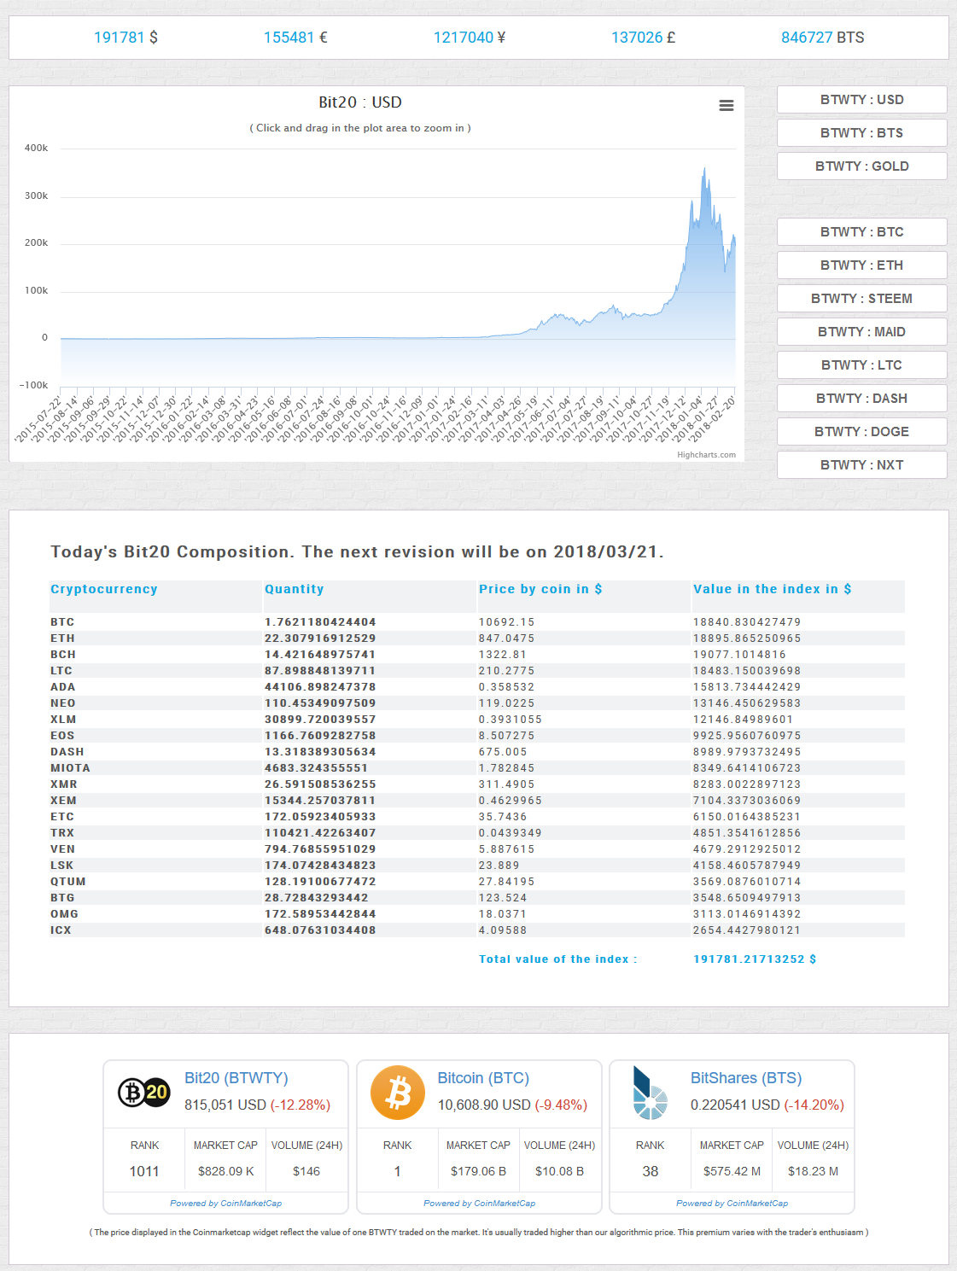The image size is (957, 1271).
Task: Click Powered by CoinMarketCap under BitShares widget
Action: click(x=732, y=1204)
